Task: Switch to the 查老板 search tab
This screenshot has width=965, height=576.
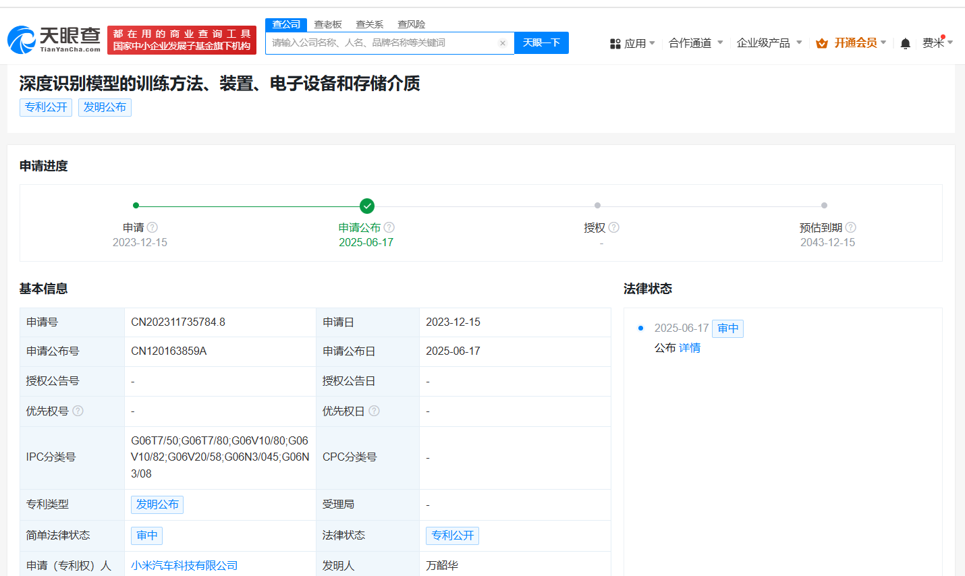Action: click(x=328, y=24)
